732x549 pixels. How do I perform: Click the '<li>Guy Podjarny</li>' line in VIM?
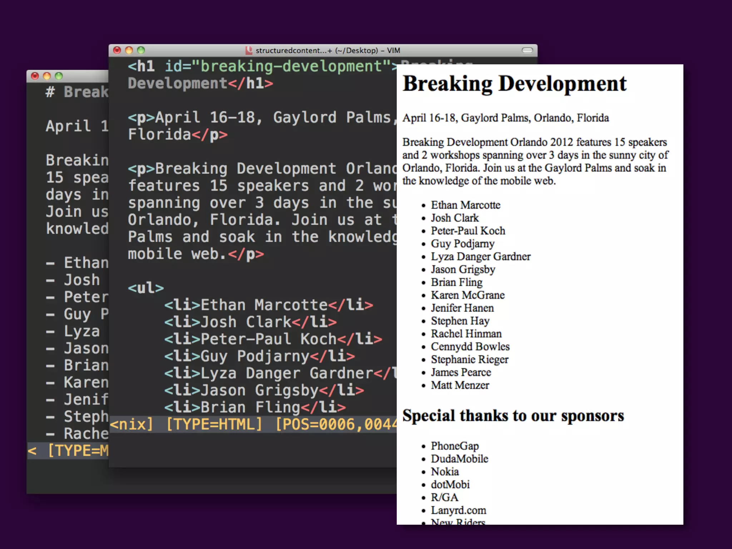tap(259, 356)
